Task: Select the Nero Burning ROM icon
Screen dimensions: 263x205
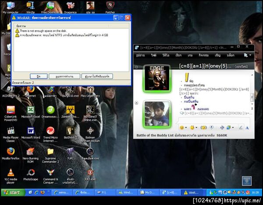Action: (31, 155)
